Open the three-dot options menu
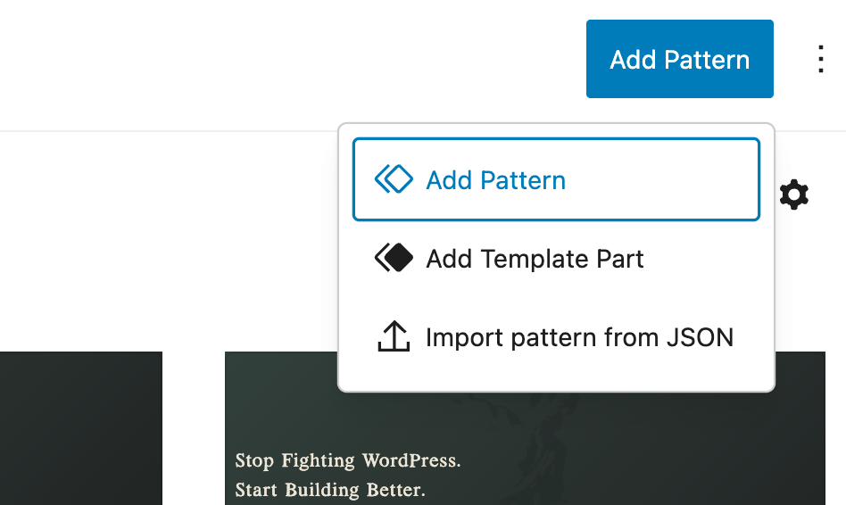The width and height of the screenshot is (846, 505). pos(821,59)
